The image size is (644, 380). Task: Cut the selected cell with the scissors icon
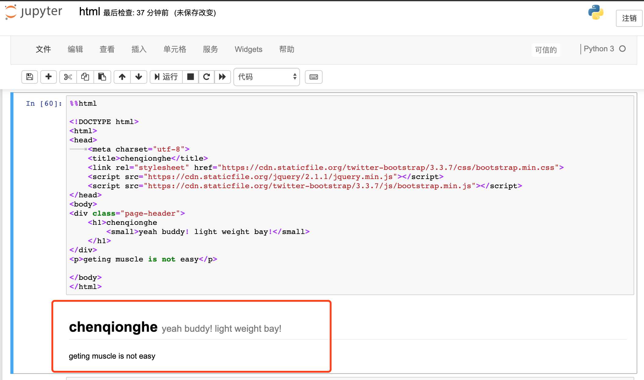(x=68, y=77)
